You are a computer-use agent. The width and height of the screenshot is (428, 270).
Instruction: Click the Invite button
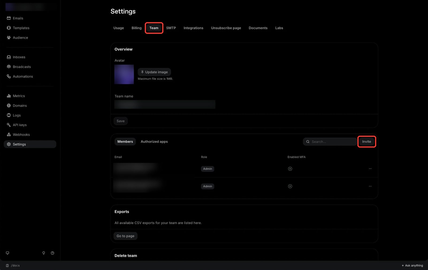[366, 142]
